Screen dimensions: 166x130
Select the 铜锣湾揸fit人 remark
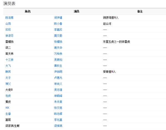pos(111,18)
